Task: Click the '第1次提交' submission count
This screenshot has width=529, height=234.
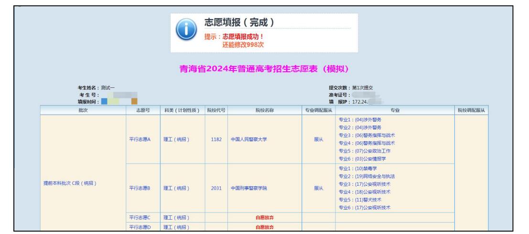Action: click(362, 88)
